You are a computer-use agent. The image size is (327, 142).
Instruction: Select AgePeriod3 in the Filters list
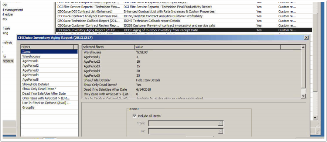coord(49,70)
